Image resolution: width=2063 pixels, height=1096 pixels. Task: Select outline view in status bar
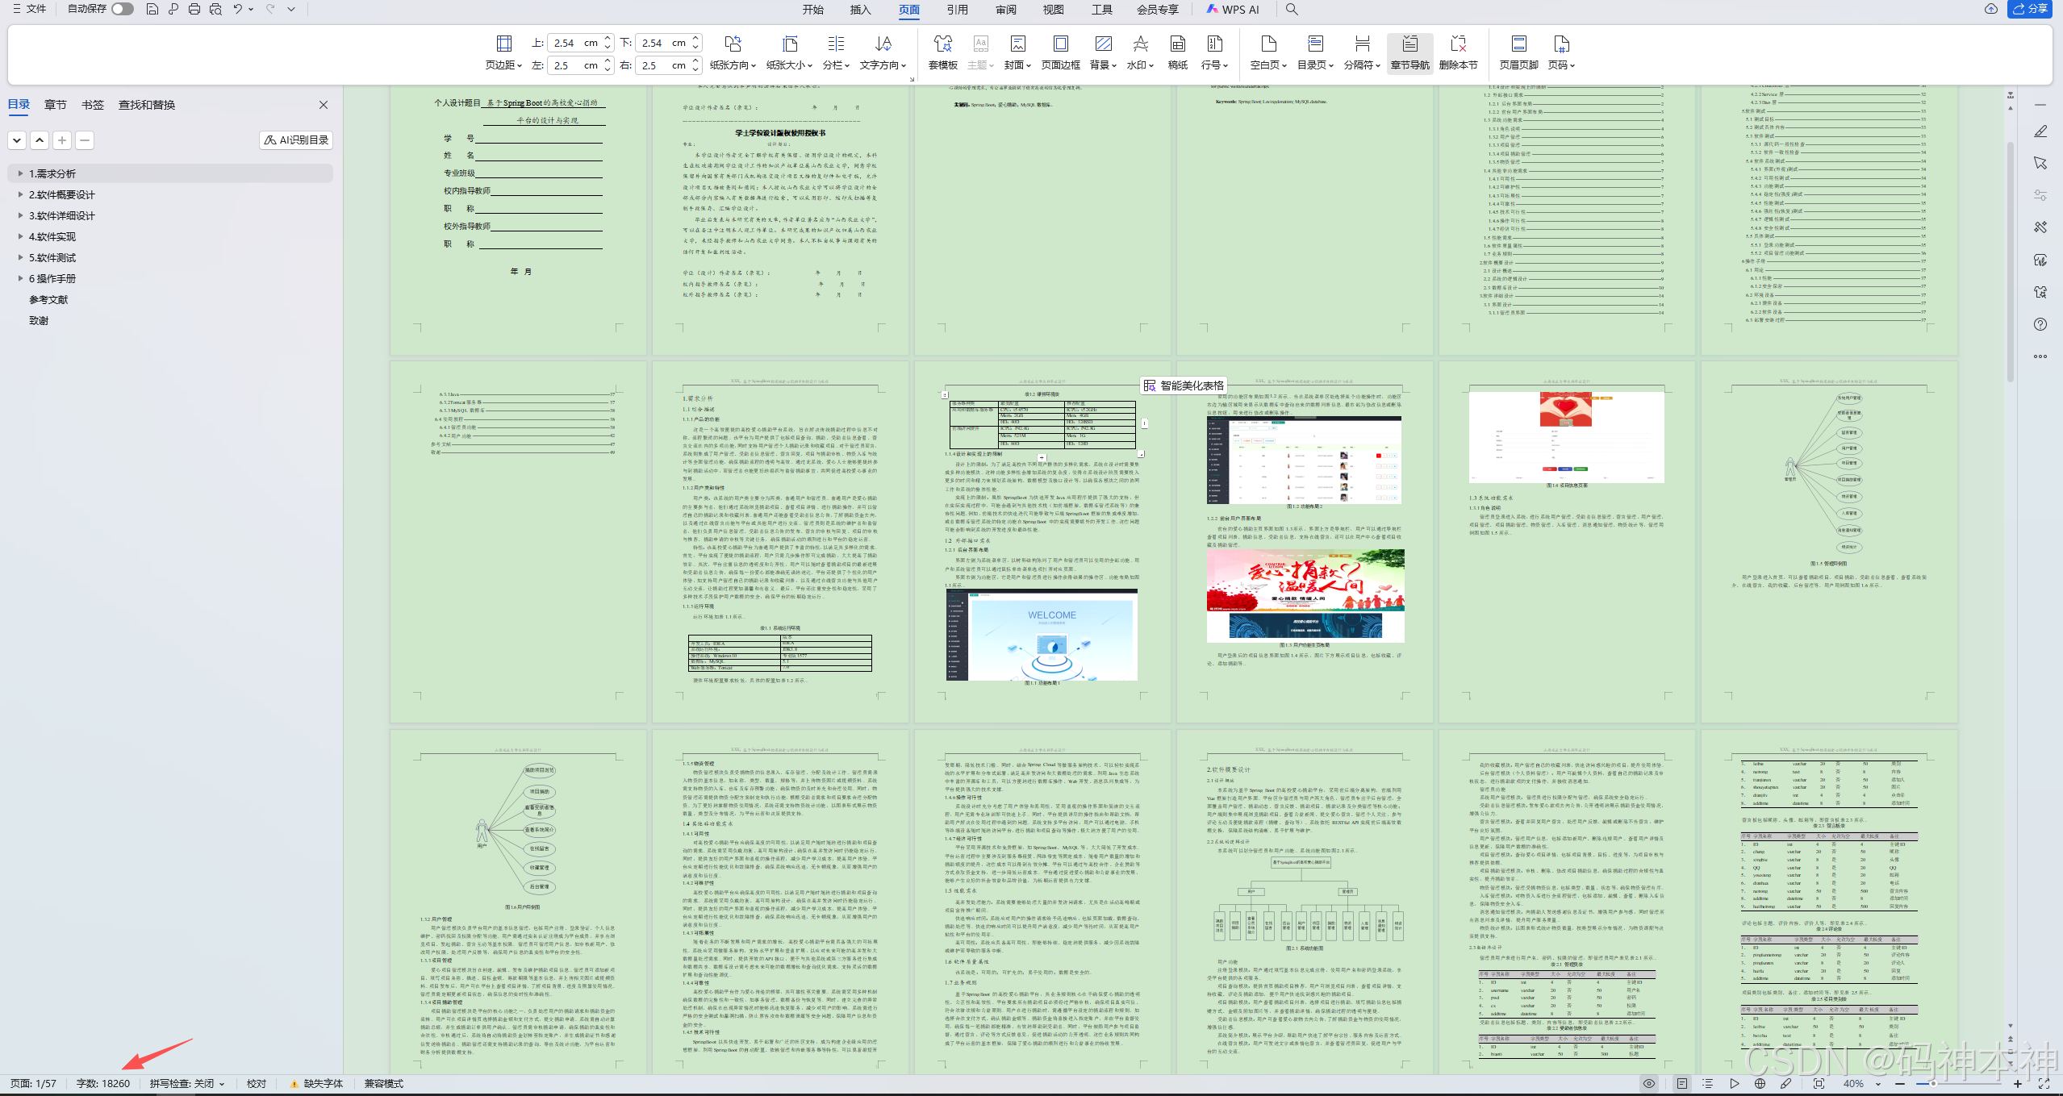tap(1707, 1084)
